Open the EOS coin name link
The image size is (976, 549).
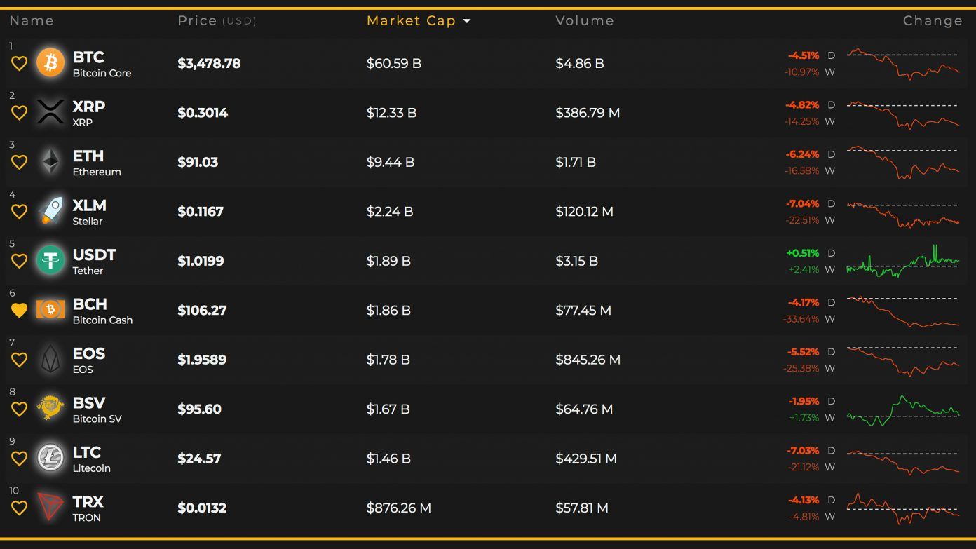(x=89, y=353)
